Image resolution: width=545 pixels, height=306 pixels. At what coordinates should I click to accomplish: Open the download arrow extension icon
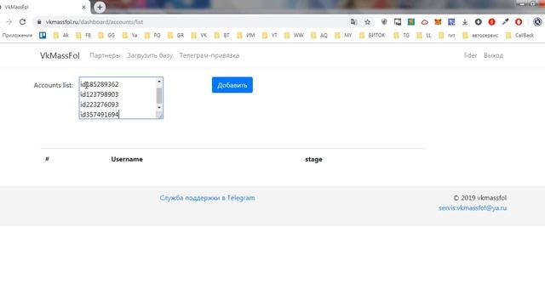pyautogui.click(x=465, y=22)
